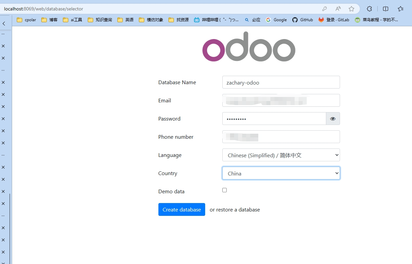Collapse the vertical tabs sidebar with the chevron
This screenshot has width=412, height=264.
4,23
